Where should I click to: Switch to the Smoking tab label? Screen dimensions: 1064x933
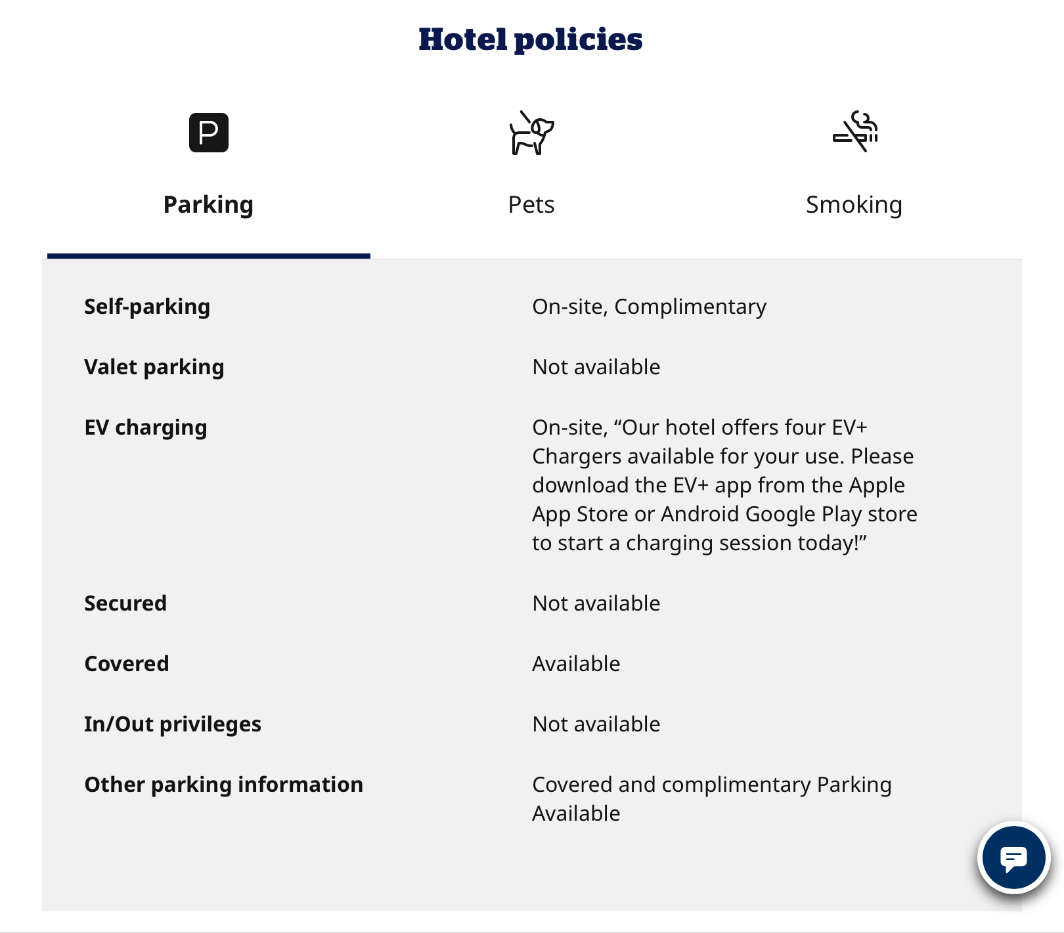854,205
